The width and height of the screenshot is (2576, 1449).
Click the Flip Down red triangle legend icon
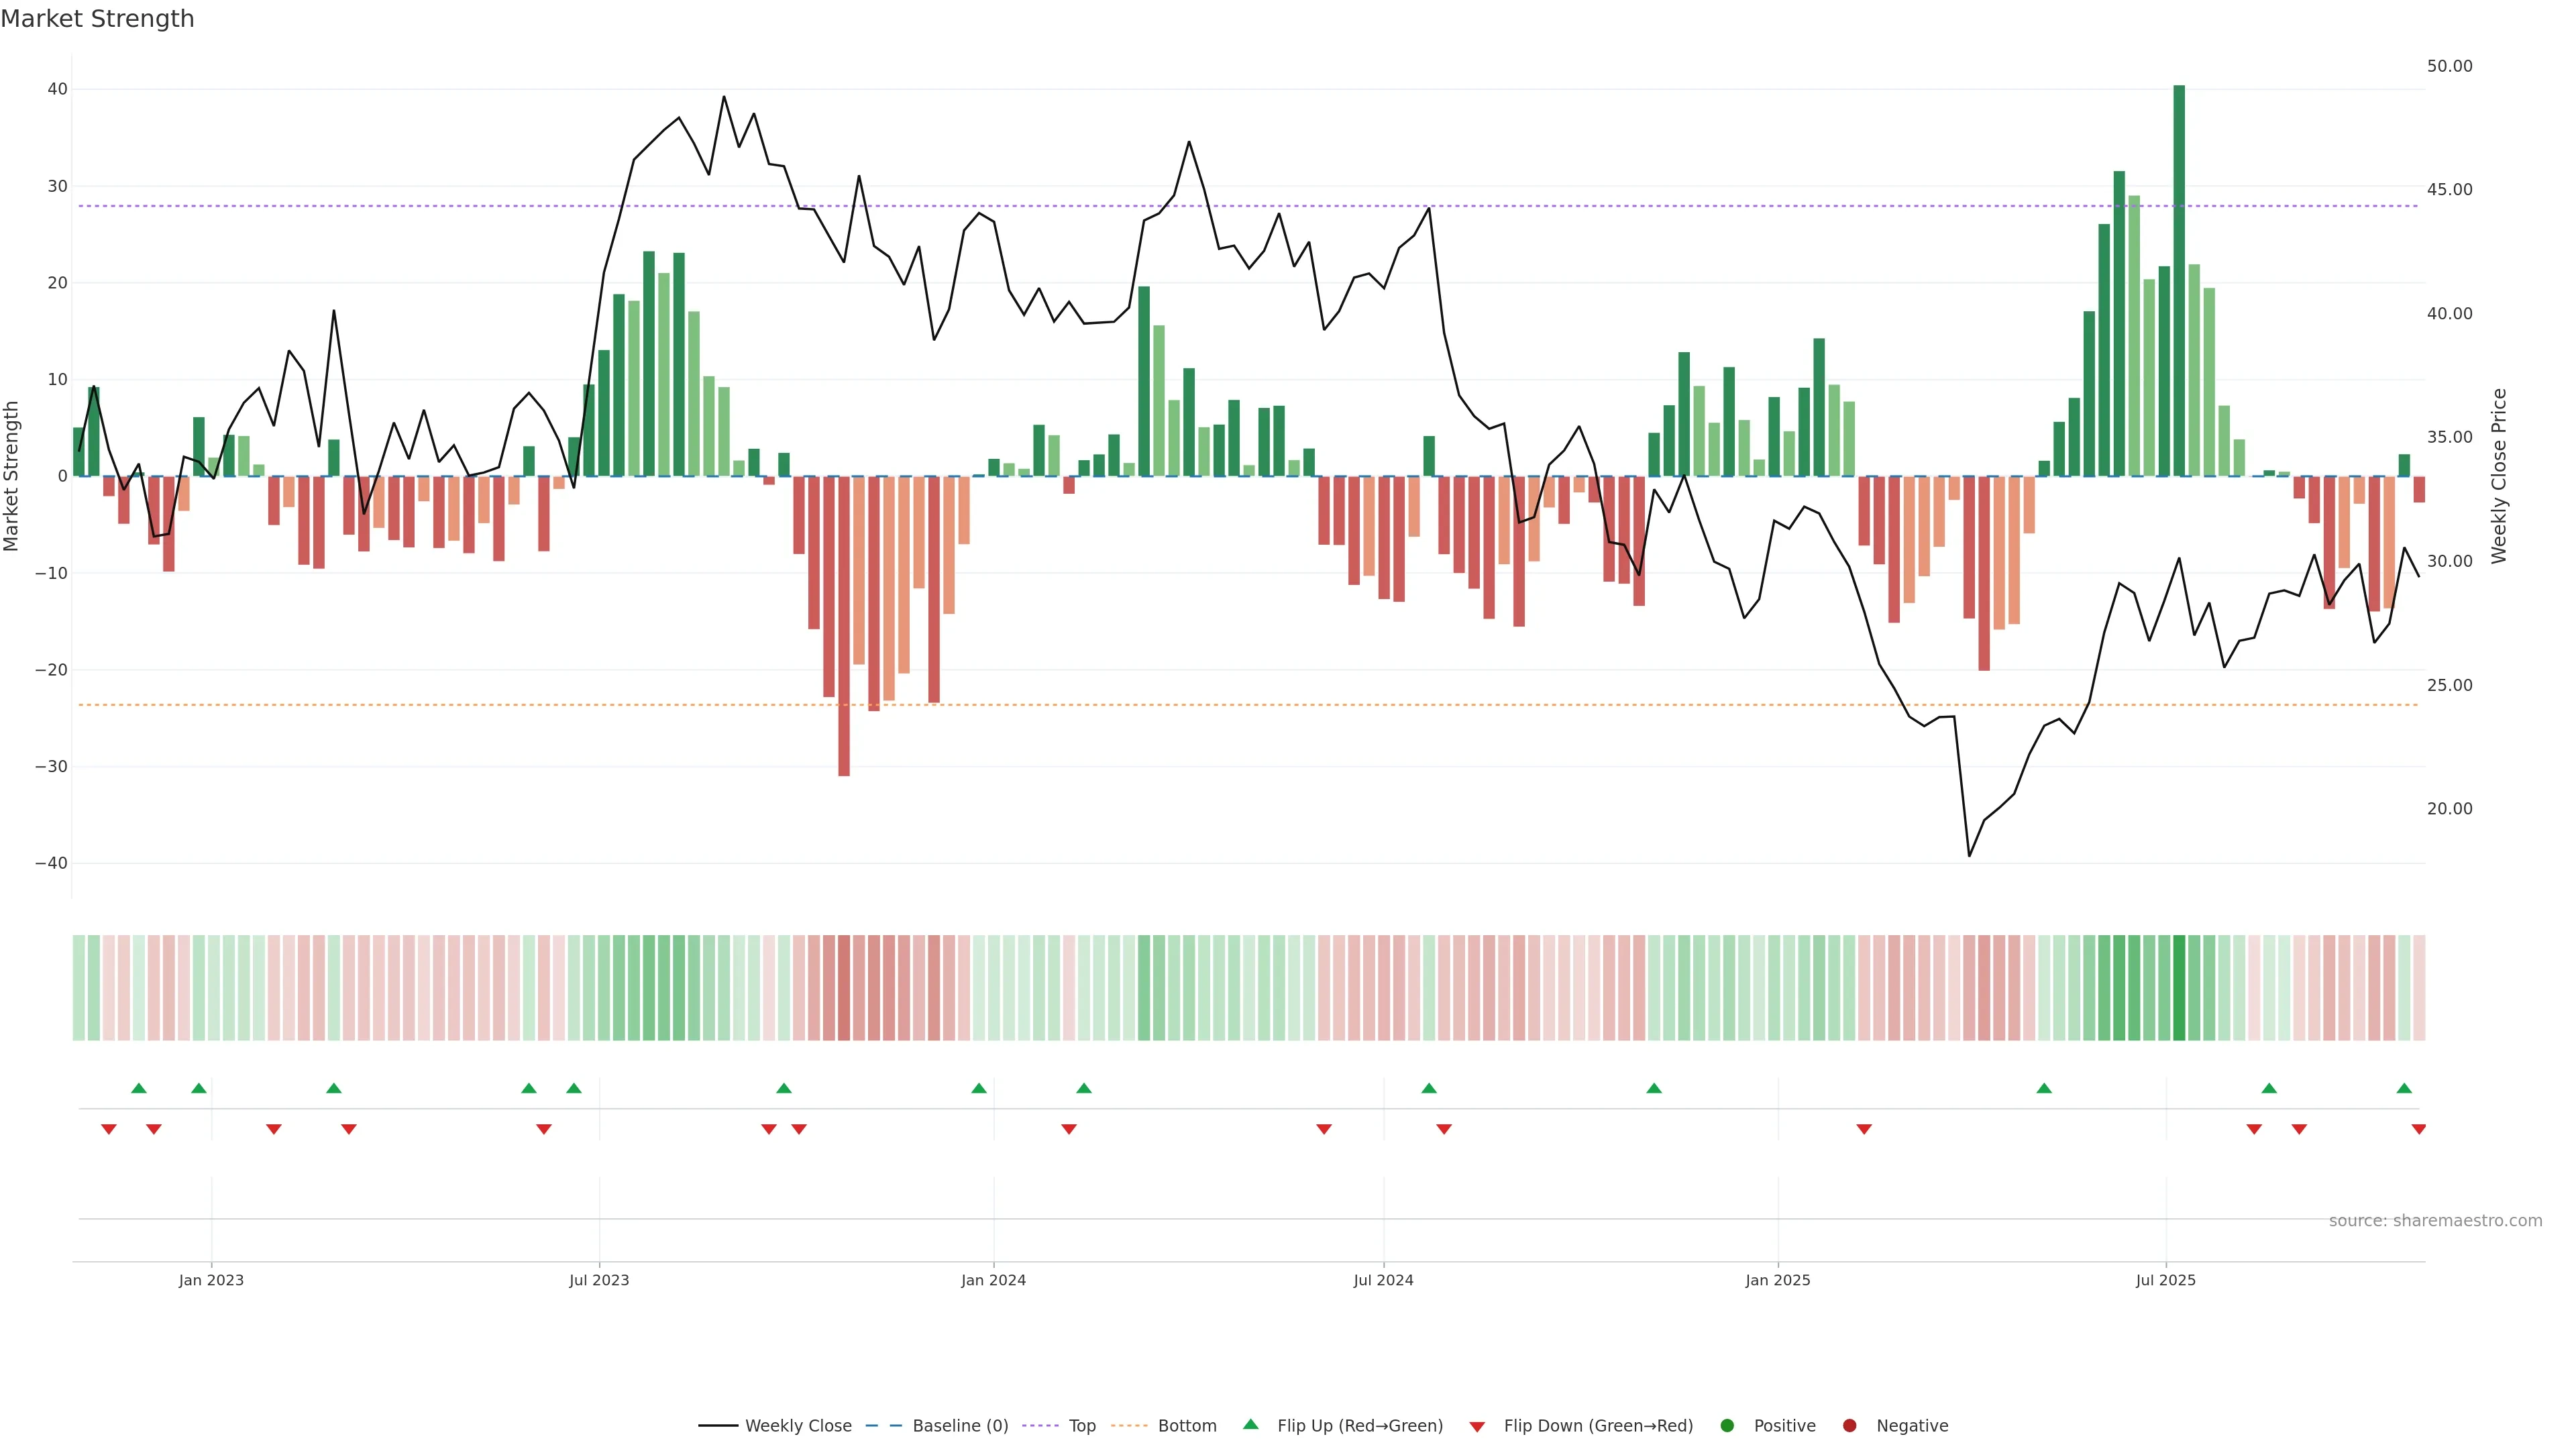1477,1427
